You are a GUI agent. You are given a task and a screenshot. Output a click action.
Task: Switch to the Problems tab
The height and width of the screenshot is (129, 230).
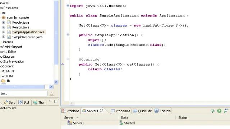[x=70, y=111]
